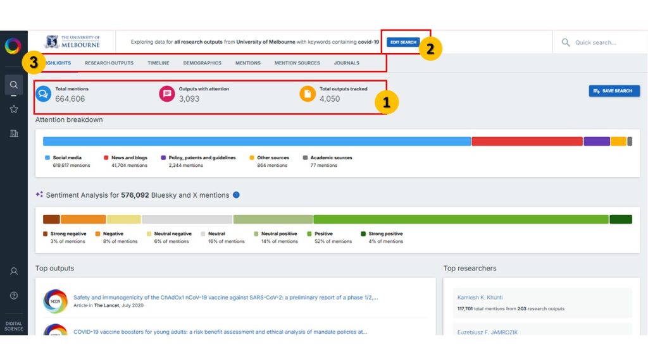Open researcher Euzebiusz F. Jamrozik
Screen dimensions: 648x364
point(487,332)
